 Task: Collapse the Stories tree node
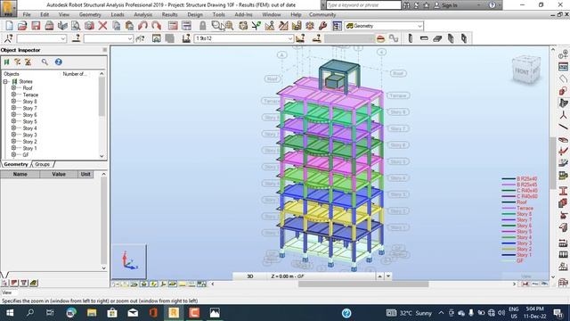(5, 81)
